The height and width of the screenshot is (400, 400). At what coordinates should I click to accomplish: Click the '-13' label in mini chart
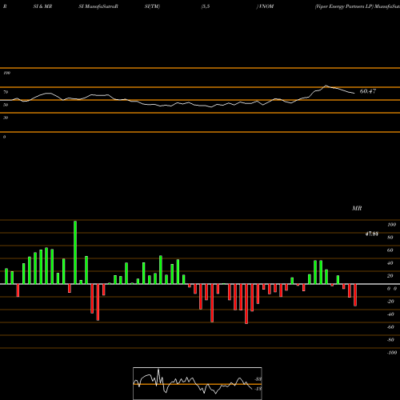tap(258, 389)
